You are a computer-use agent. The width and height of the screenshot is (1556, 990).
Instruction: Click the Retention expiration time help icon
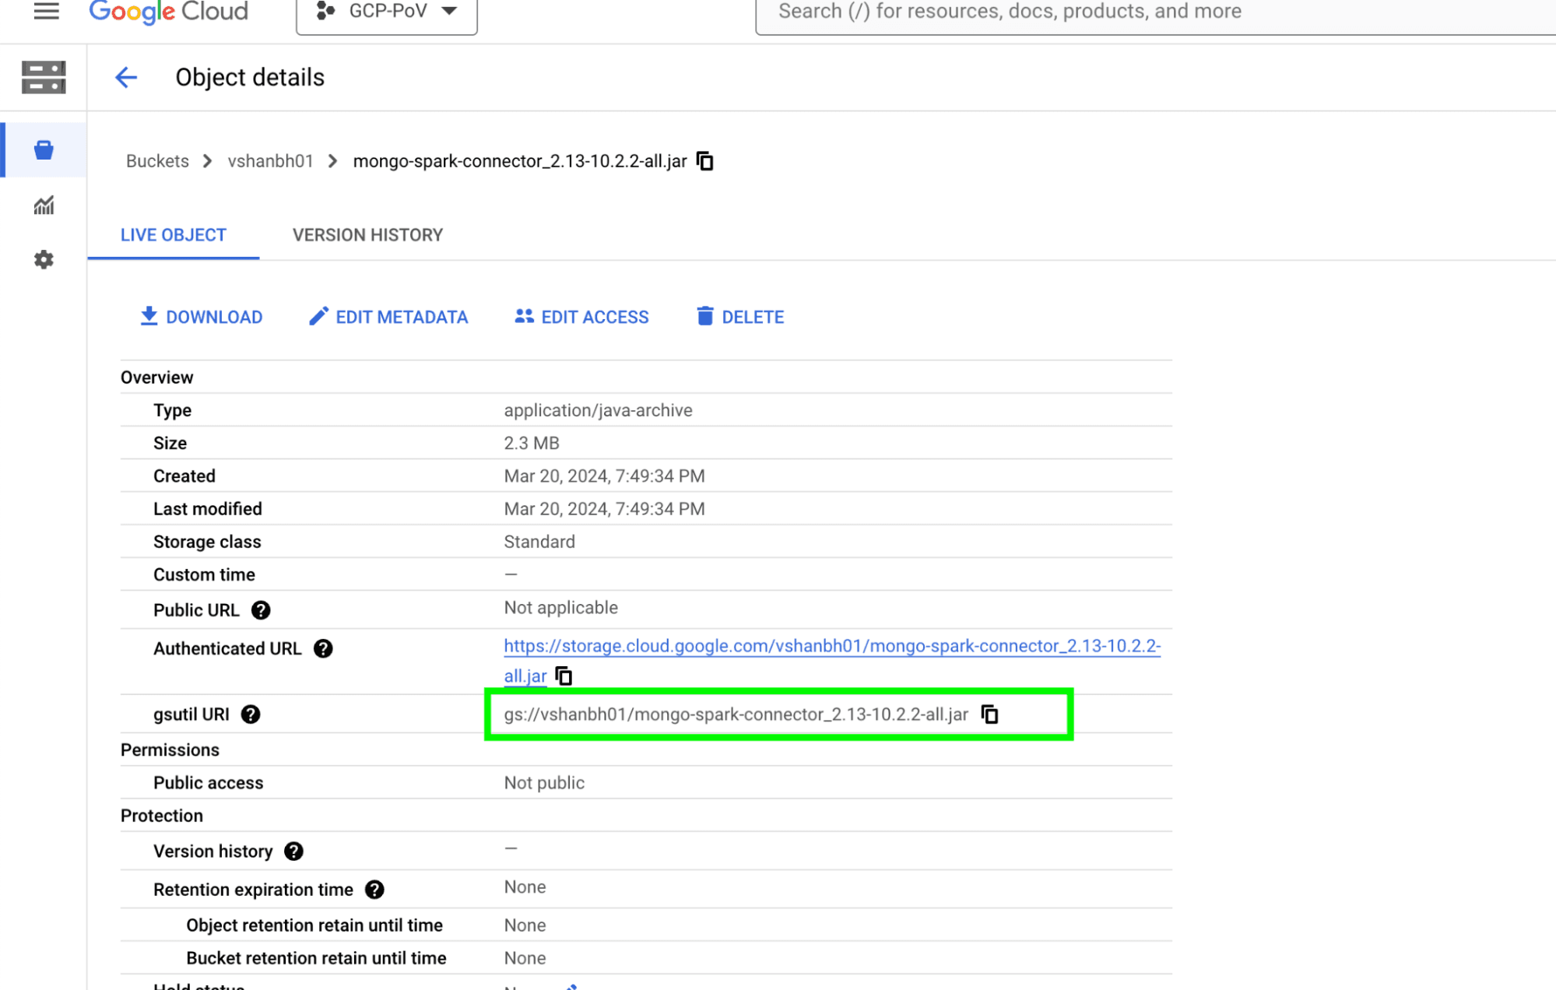click(374, 890)
